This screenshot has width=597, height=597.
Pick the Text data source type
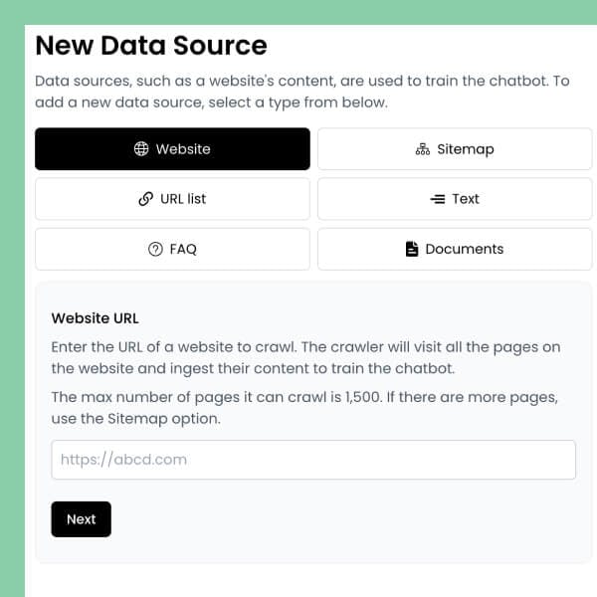pyautogui.click(x=455, y=199)
